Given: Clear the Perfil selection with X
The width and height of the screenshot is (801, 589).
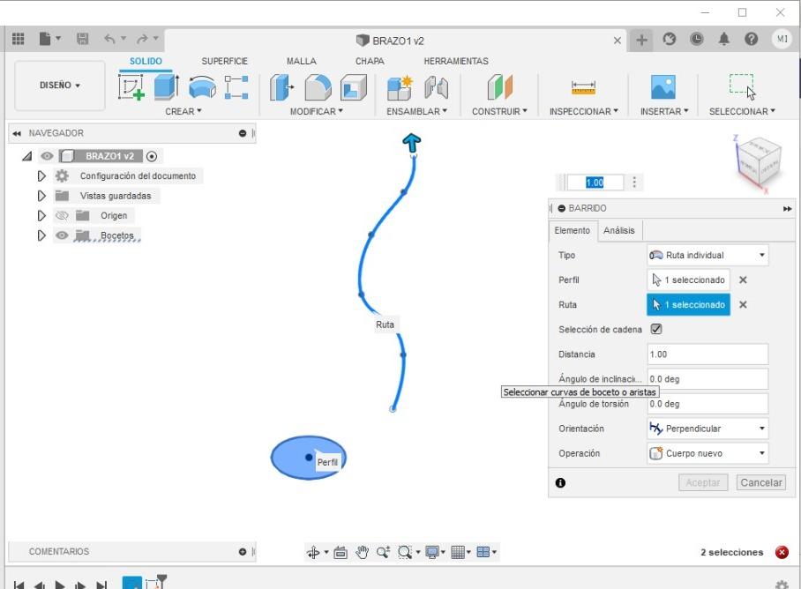Looking at the screenshot, I should click(x=744, y=280).
